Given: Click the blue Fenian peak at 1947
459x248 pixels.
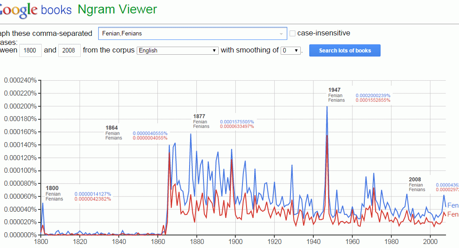Looking at the screenshot, I should pos(327,107).
